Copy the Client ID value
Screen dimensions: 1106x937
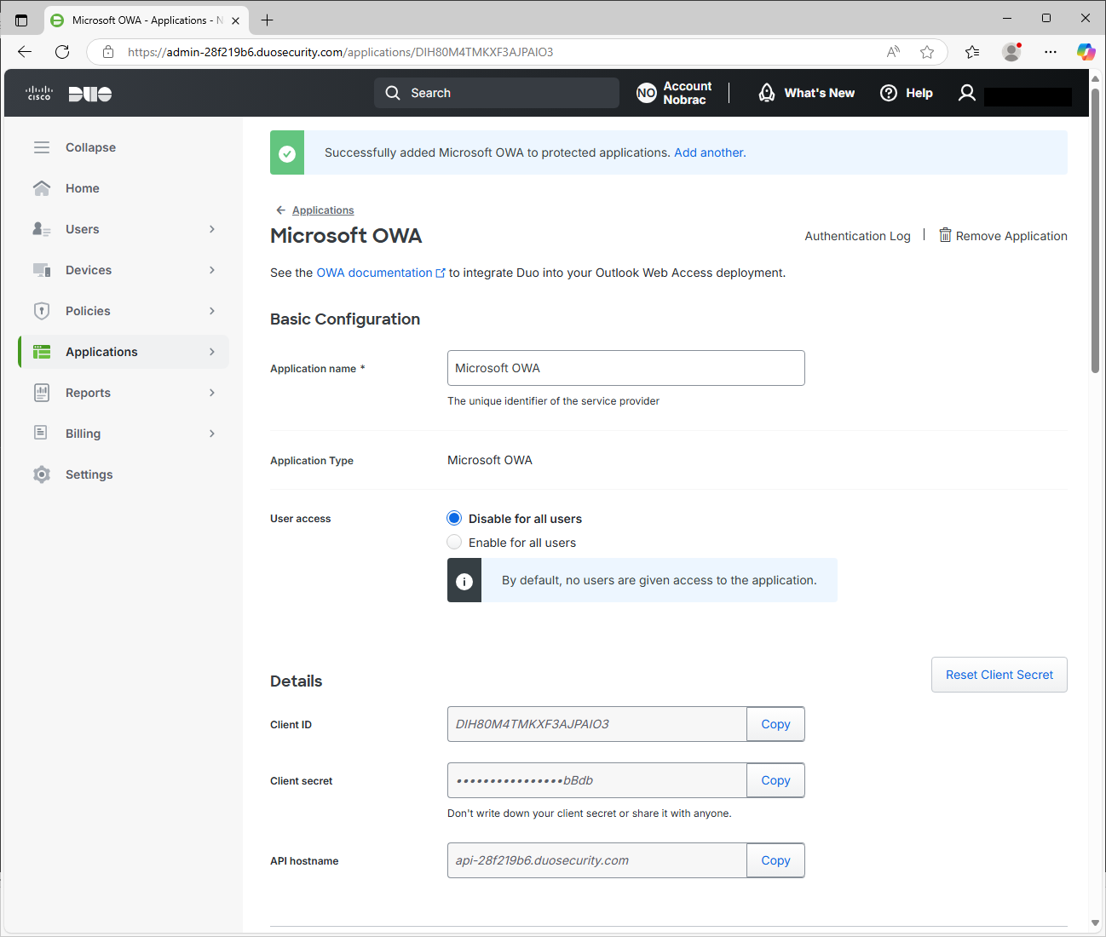tap(775, 724)
